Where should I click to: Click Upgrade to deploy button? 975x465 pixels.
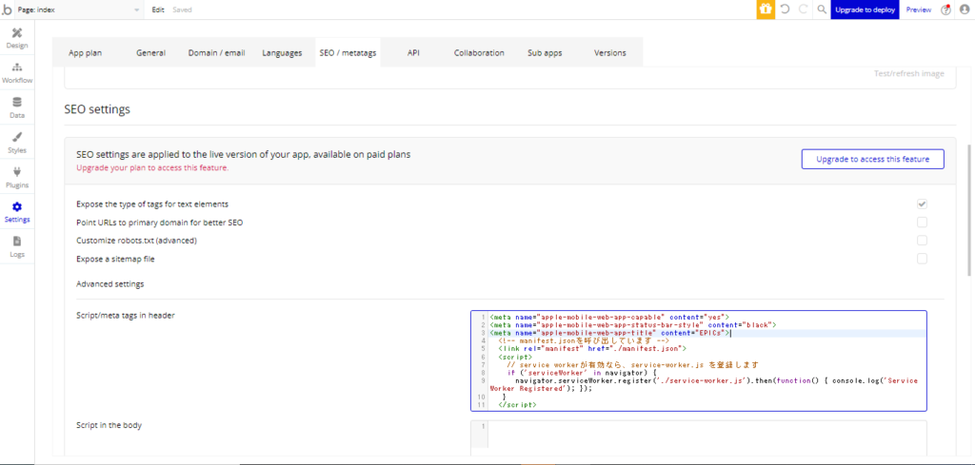tap(865, 10)
